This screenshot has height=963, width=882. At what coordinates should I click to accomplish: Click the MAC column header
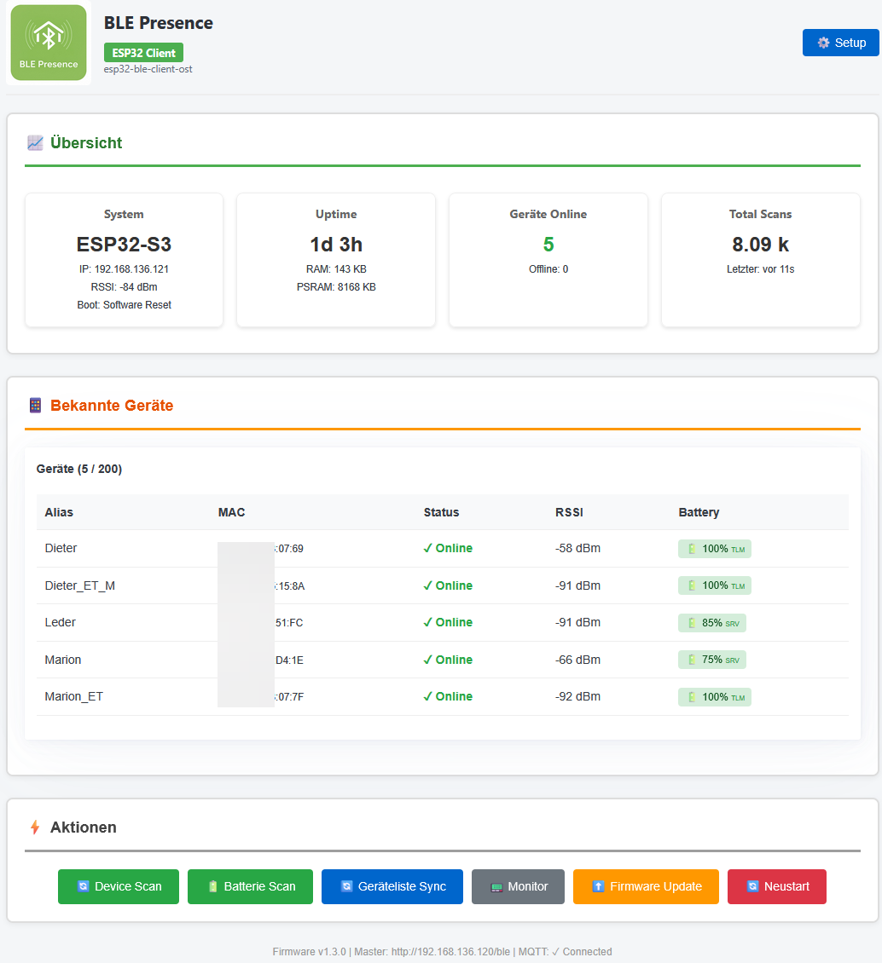click(x=232, y=512)
